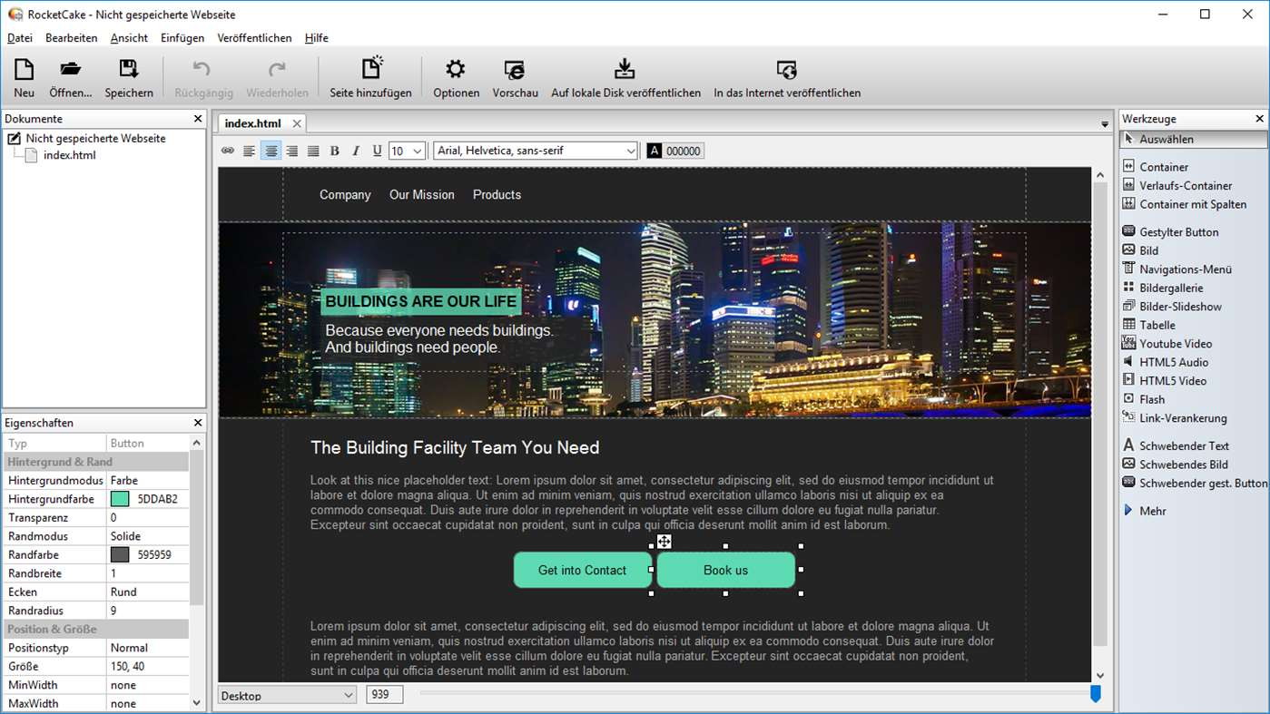This screenshot has height=714, width=1270.
Task: Click Seite hinzufügen toolbar icon
Action: point(370,71)
